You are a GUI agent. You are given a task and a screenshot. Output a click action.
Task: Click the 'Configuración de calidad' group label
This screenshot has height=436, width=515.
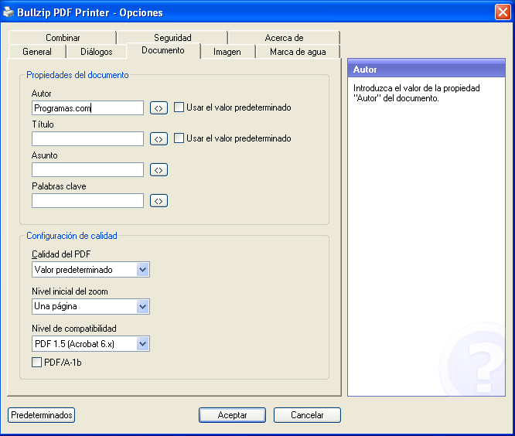72,236
